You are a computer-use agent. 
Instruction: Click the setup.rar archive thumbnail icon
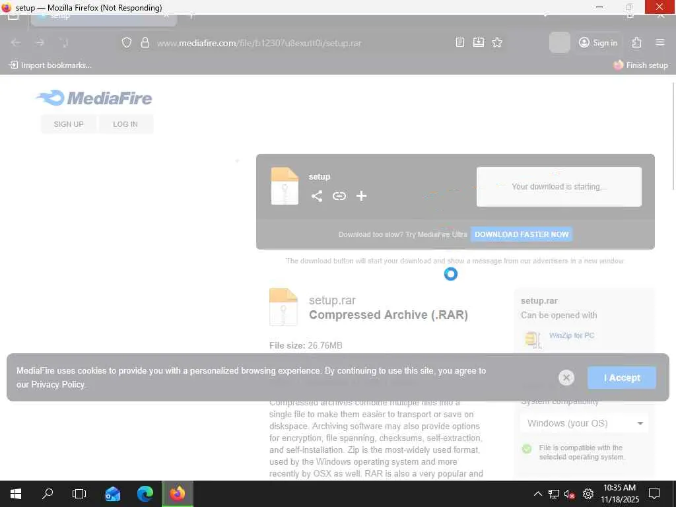tap(283, 307)
